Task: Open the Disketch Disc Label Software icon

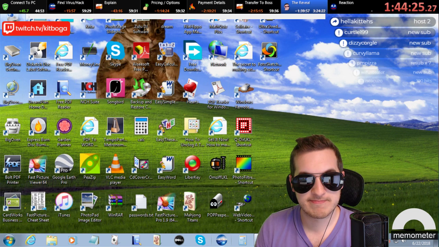Action: 38,57
